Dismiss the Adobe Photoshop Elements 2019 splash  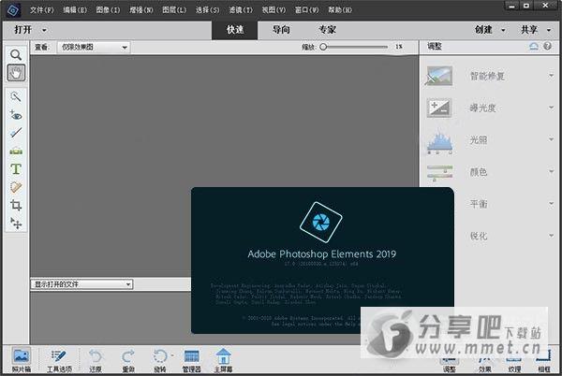(x=322, y=260)
